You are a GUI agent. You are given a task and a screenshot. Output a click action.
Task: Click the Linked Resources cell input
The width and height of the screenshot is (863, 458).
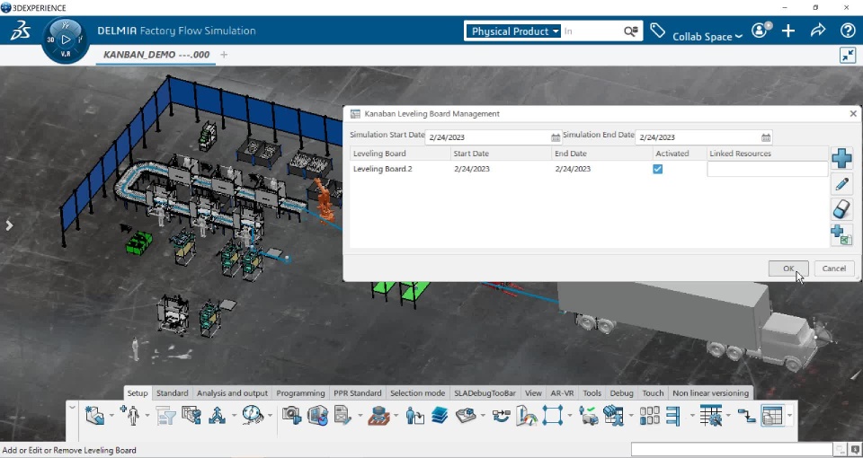tap(767, 170)
